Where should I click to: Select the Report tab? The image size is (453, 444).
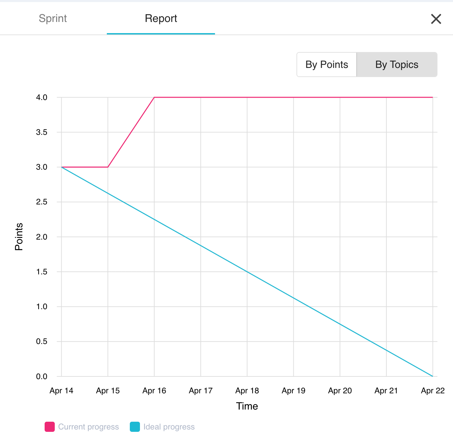tap(161, 18)
